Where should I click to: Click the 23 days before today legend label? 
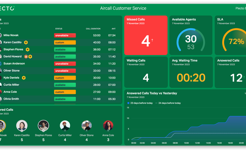pyautogui.click(x=142, y=103)
